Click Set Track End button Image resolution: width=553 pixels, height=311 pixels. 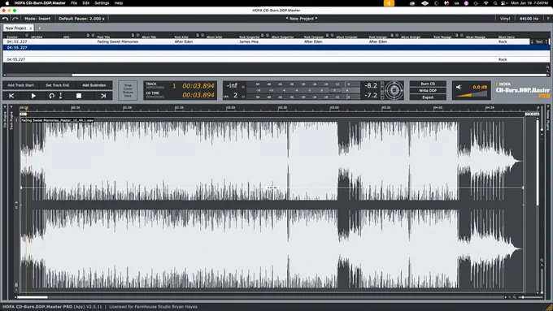57,85
